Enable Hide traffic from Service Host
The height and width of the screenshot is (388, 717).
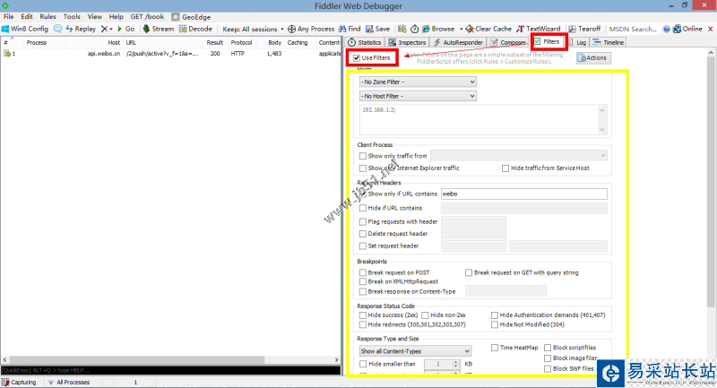[505, 168]
